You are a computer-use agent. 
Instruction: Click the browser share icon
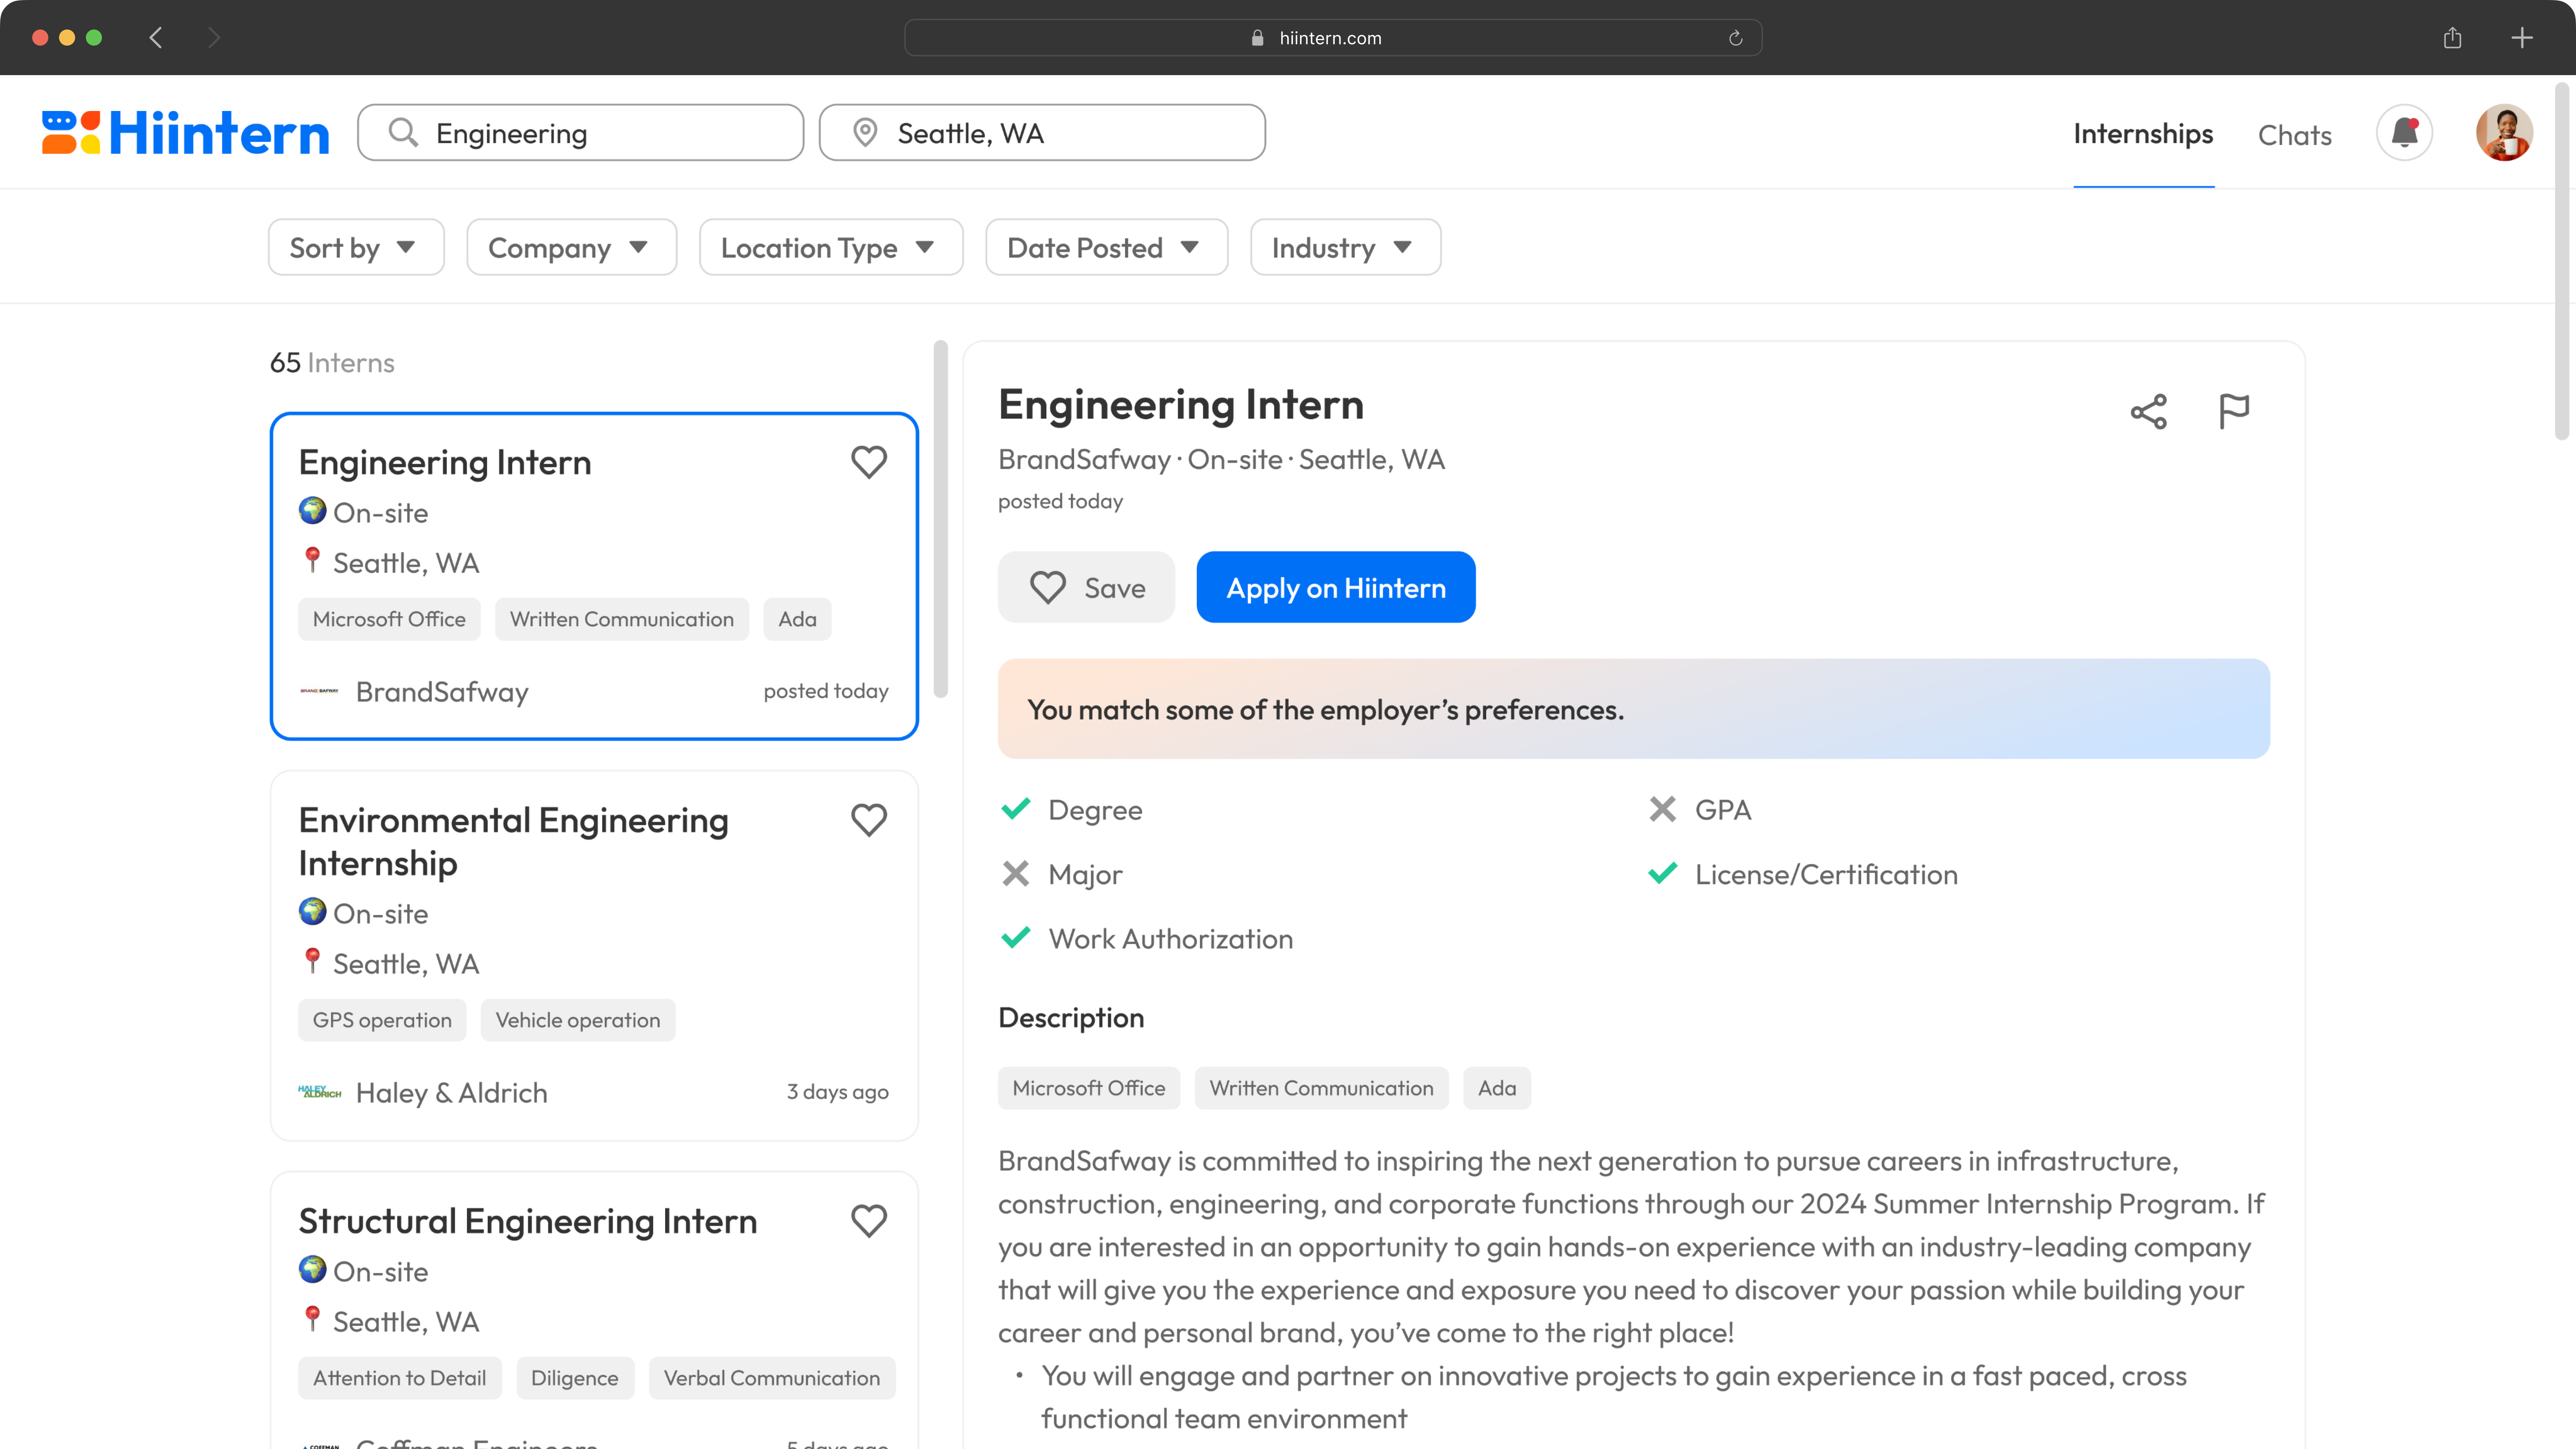(2452, 38)
